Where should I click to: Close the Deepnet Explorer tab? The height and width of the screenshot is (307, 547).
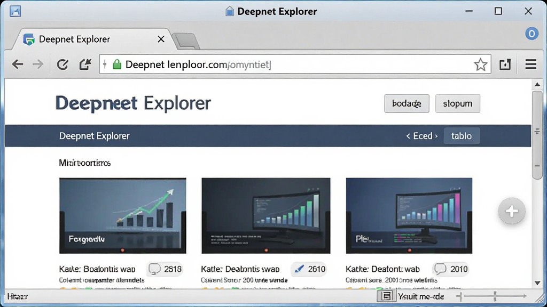(x=161, y=39)
